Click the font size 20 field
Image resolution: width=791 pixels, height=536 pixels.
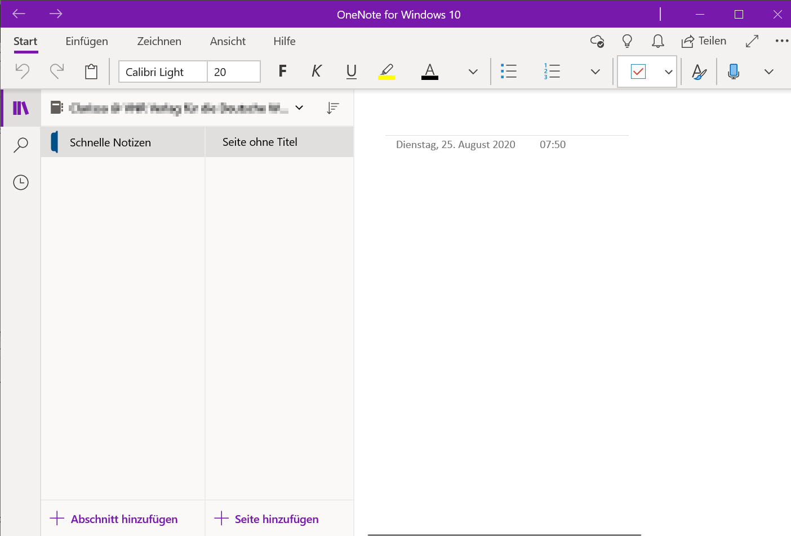coord(234,72)
